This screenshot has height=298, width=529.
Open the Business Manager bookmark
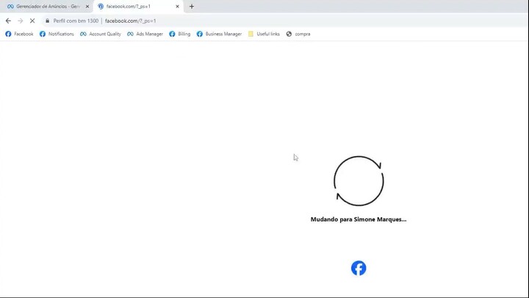pos(219,34)
